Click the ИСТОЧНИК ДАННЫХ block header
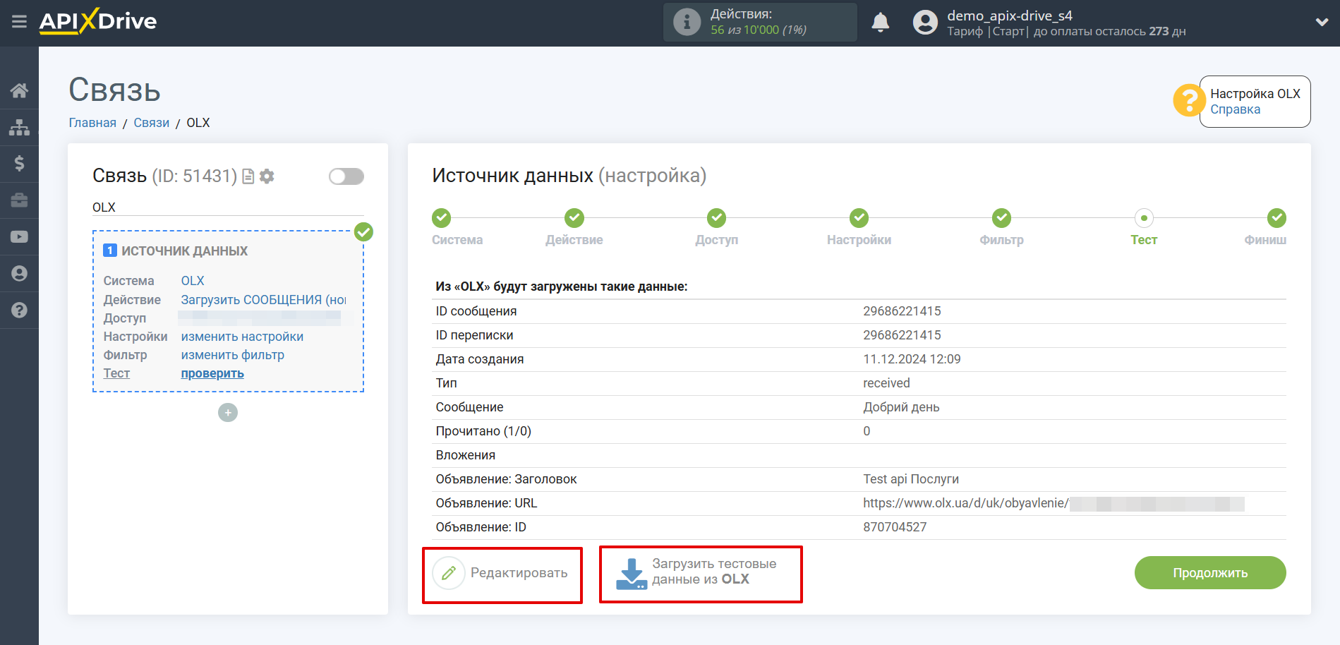Screen dimensions: 1340x645 pyautogui.click(x=176, y=251)
